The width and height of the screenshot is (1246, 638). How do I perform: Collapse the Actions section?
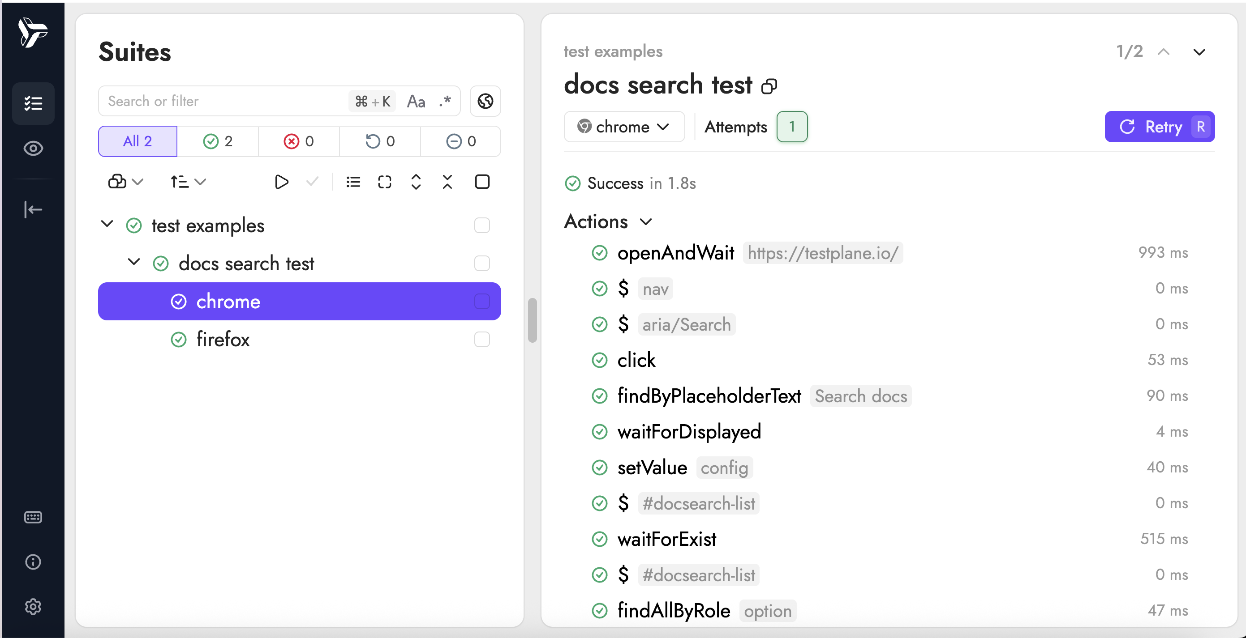coord(646,222)
